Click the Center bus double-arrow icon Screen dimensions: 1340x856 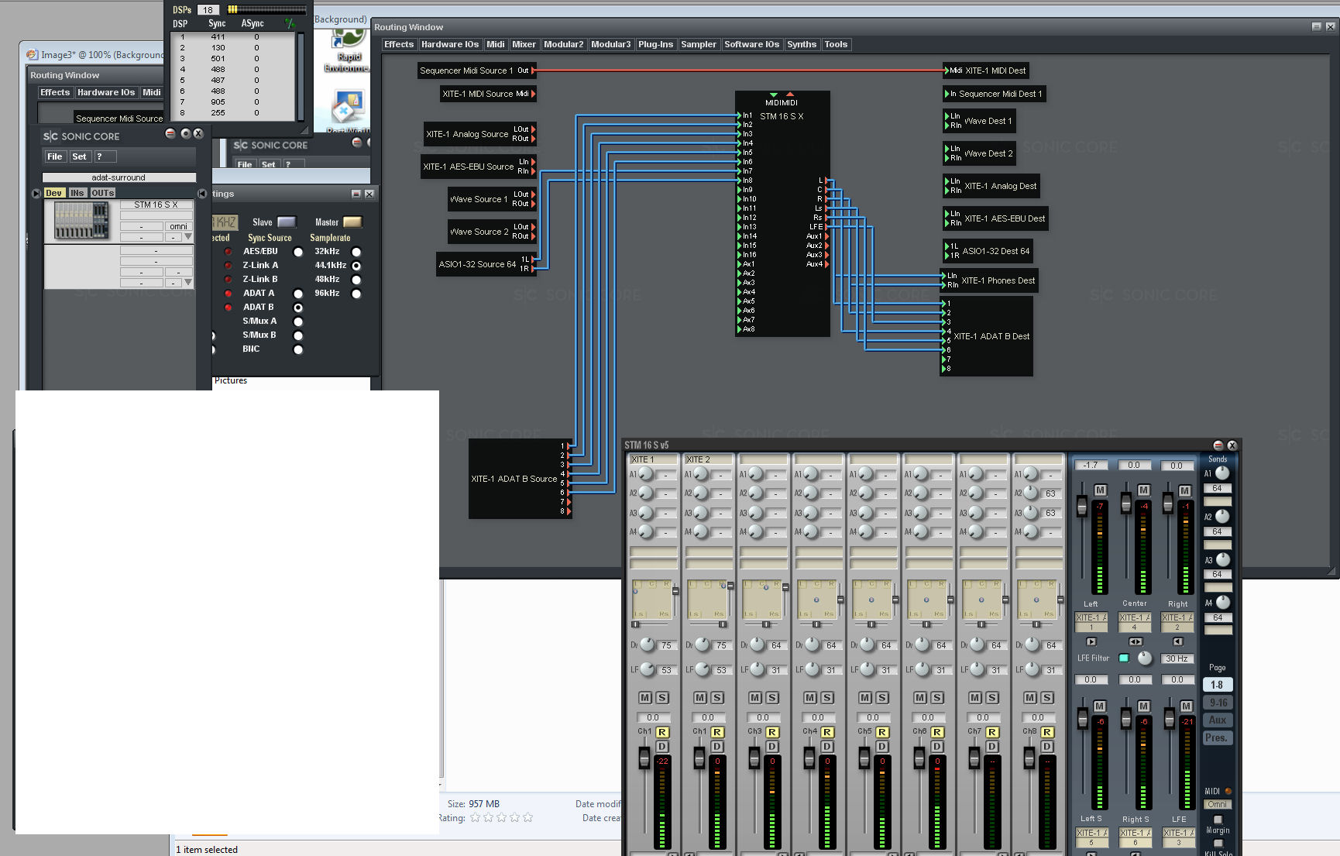(1135, 641)
